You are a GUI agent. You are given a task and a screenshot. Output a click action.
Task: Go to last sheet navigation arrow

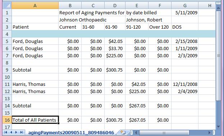click(22, 132)
